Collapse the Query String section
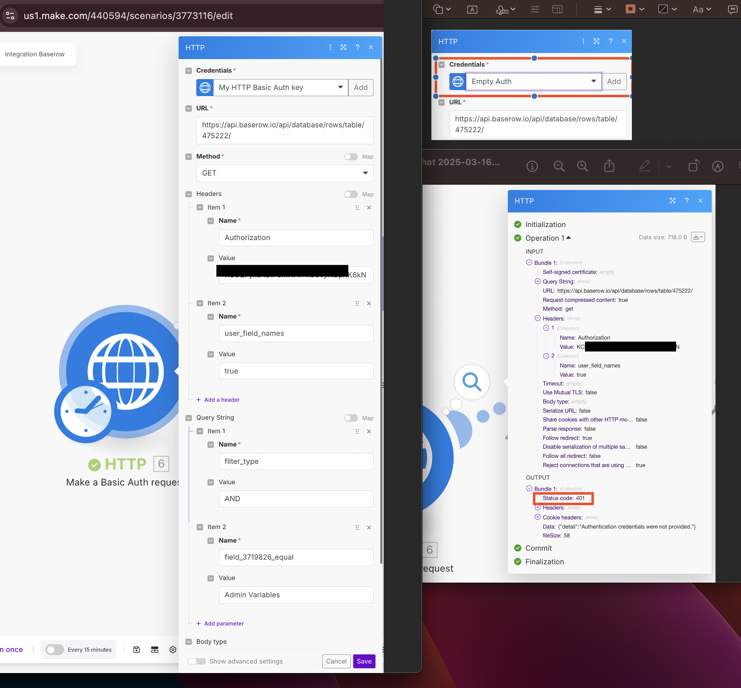This screenshot has height=688, width=741. pyautogui.click(x=189, y=418)
